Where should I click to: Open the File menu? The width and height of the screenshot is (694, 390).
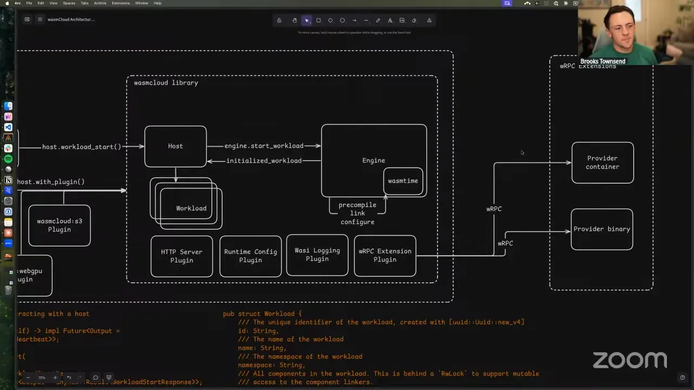[x=29, y=3]
